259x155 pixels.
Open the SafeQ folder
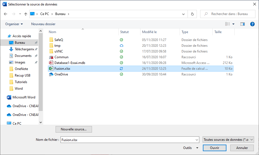59,40
